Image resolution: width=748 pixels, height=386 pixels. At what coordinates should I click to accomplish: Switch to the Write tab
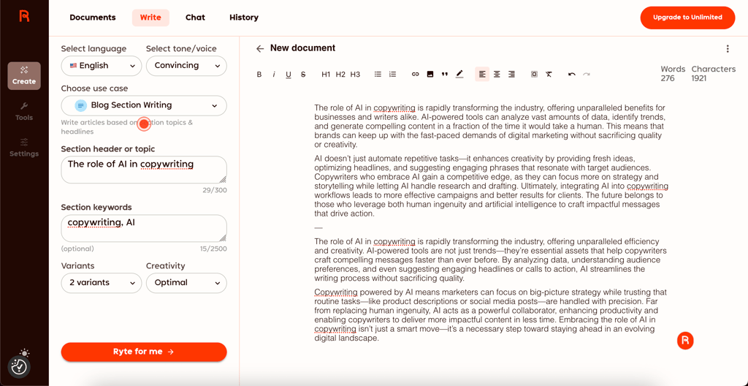[x=150, y=18]
